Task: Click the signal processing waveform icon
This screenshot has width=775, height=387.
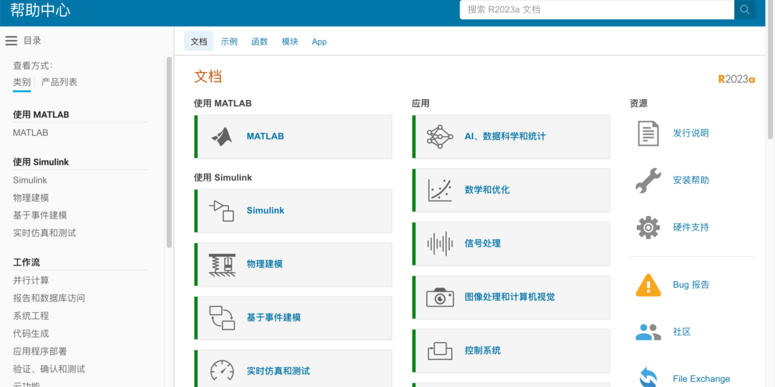Action: tap(440, 244)
